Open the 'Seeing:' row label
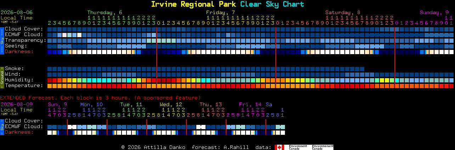Viewport: 455px width, 150px height. [16, 46]
